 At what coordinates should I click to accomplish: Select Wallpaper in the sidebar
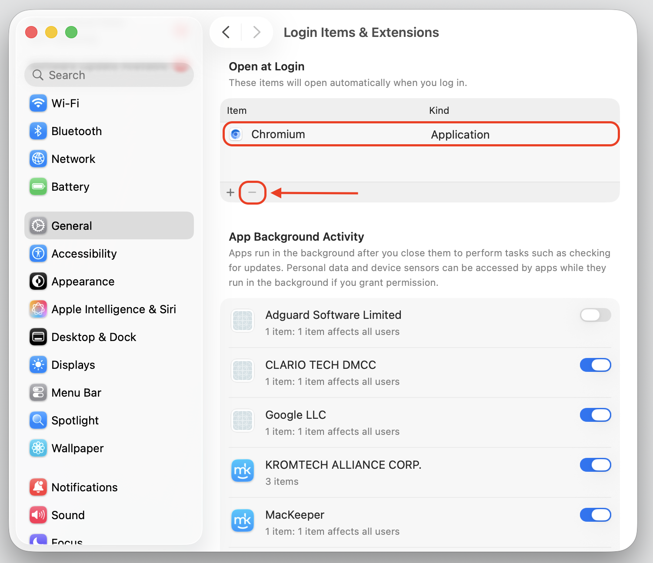coord(109,448)
